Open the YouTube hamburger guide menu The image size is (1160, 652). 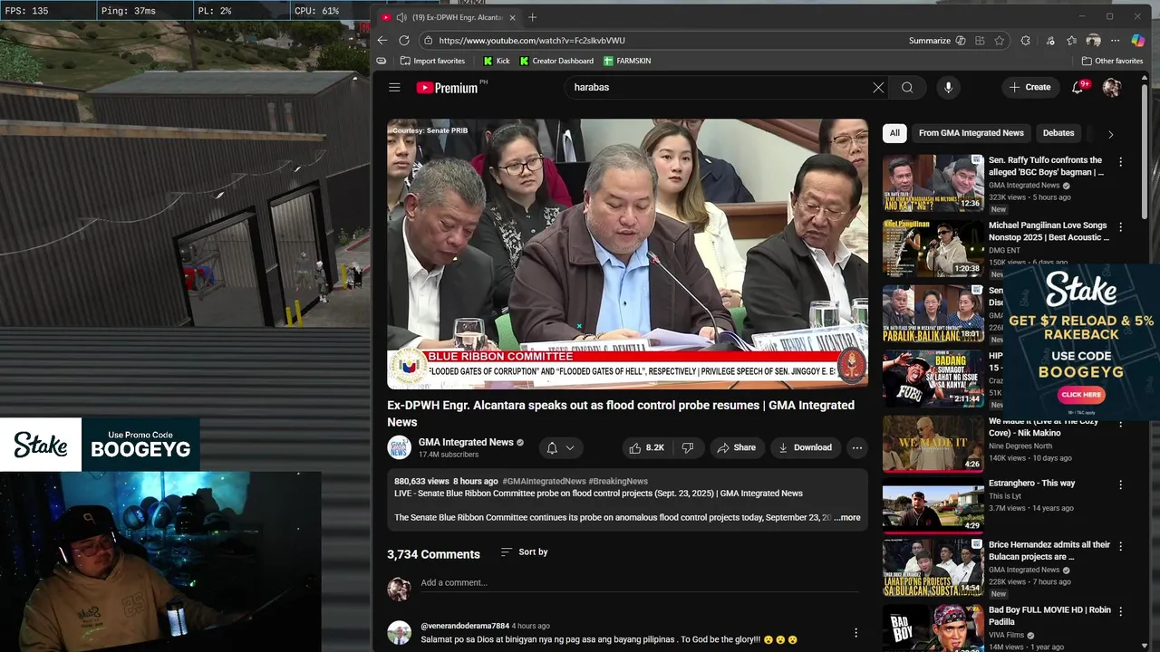coord(394,87)
